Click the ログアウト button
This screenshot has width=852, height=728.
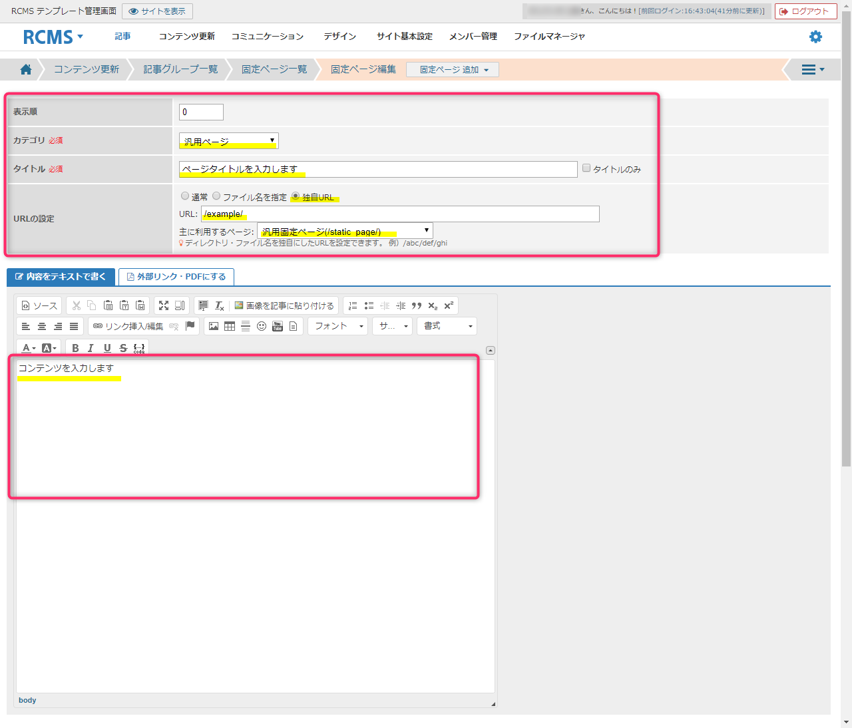[805, 11]
